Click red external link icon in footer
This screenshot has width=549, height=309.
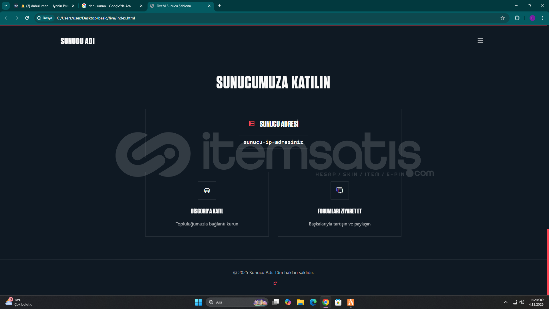275,283
